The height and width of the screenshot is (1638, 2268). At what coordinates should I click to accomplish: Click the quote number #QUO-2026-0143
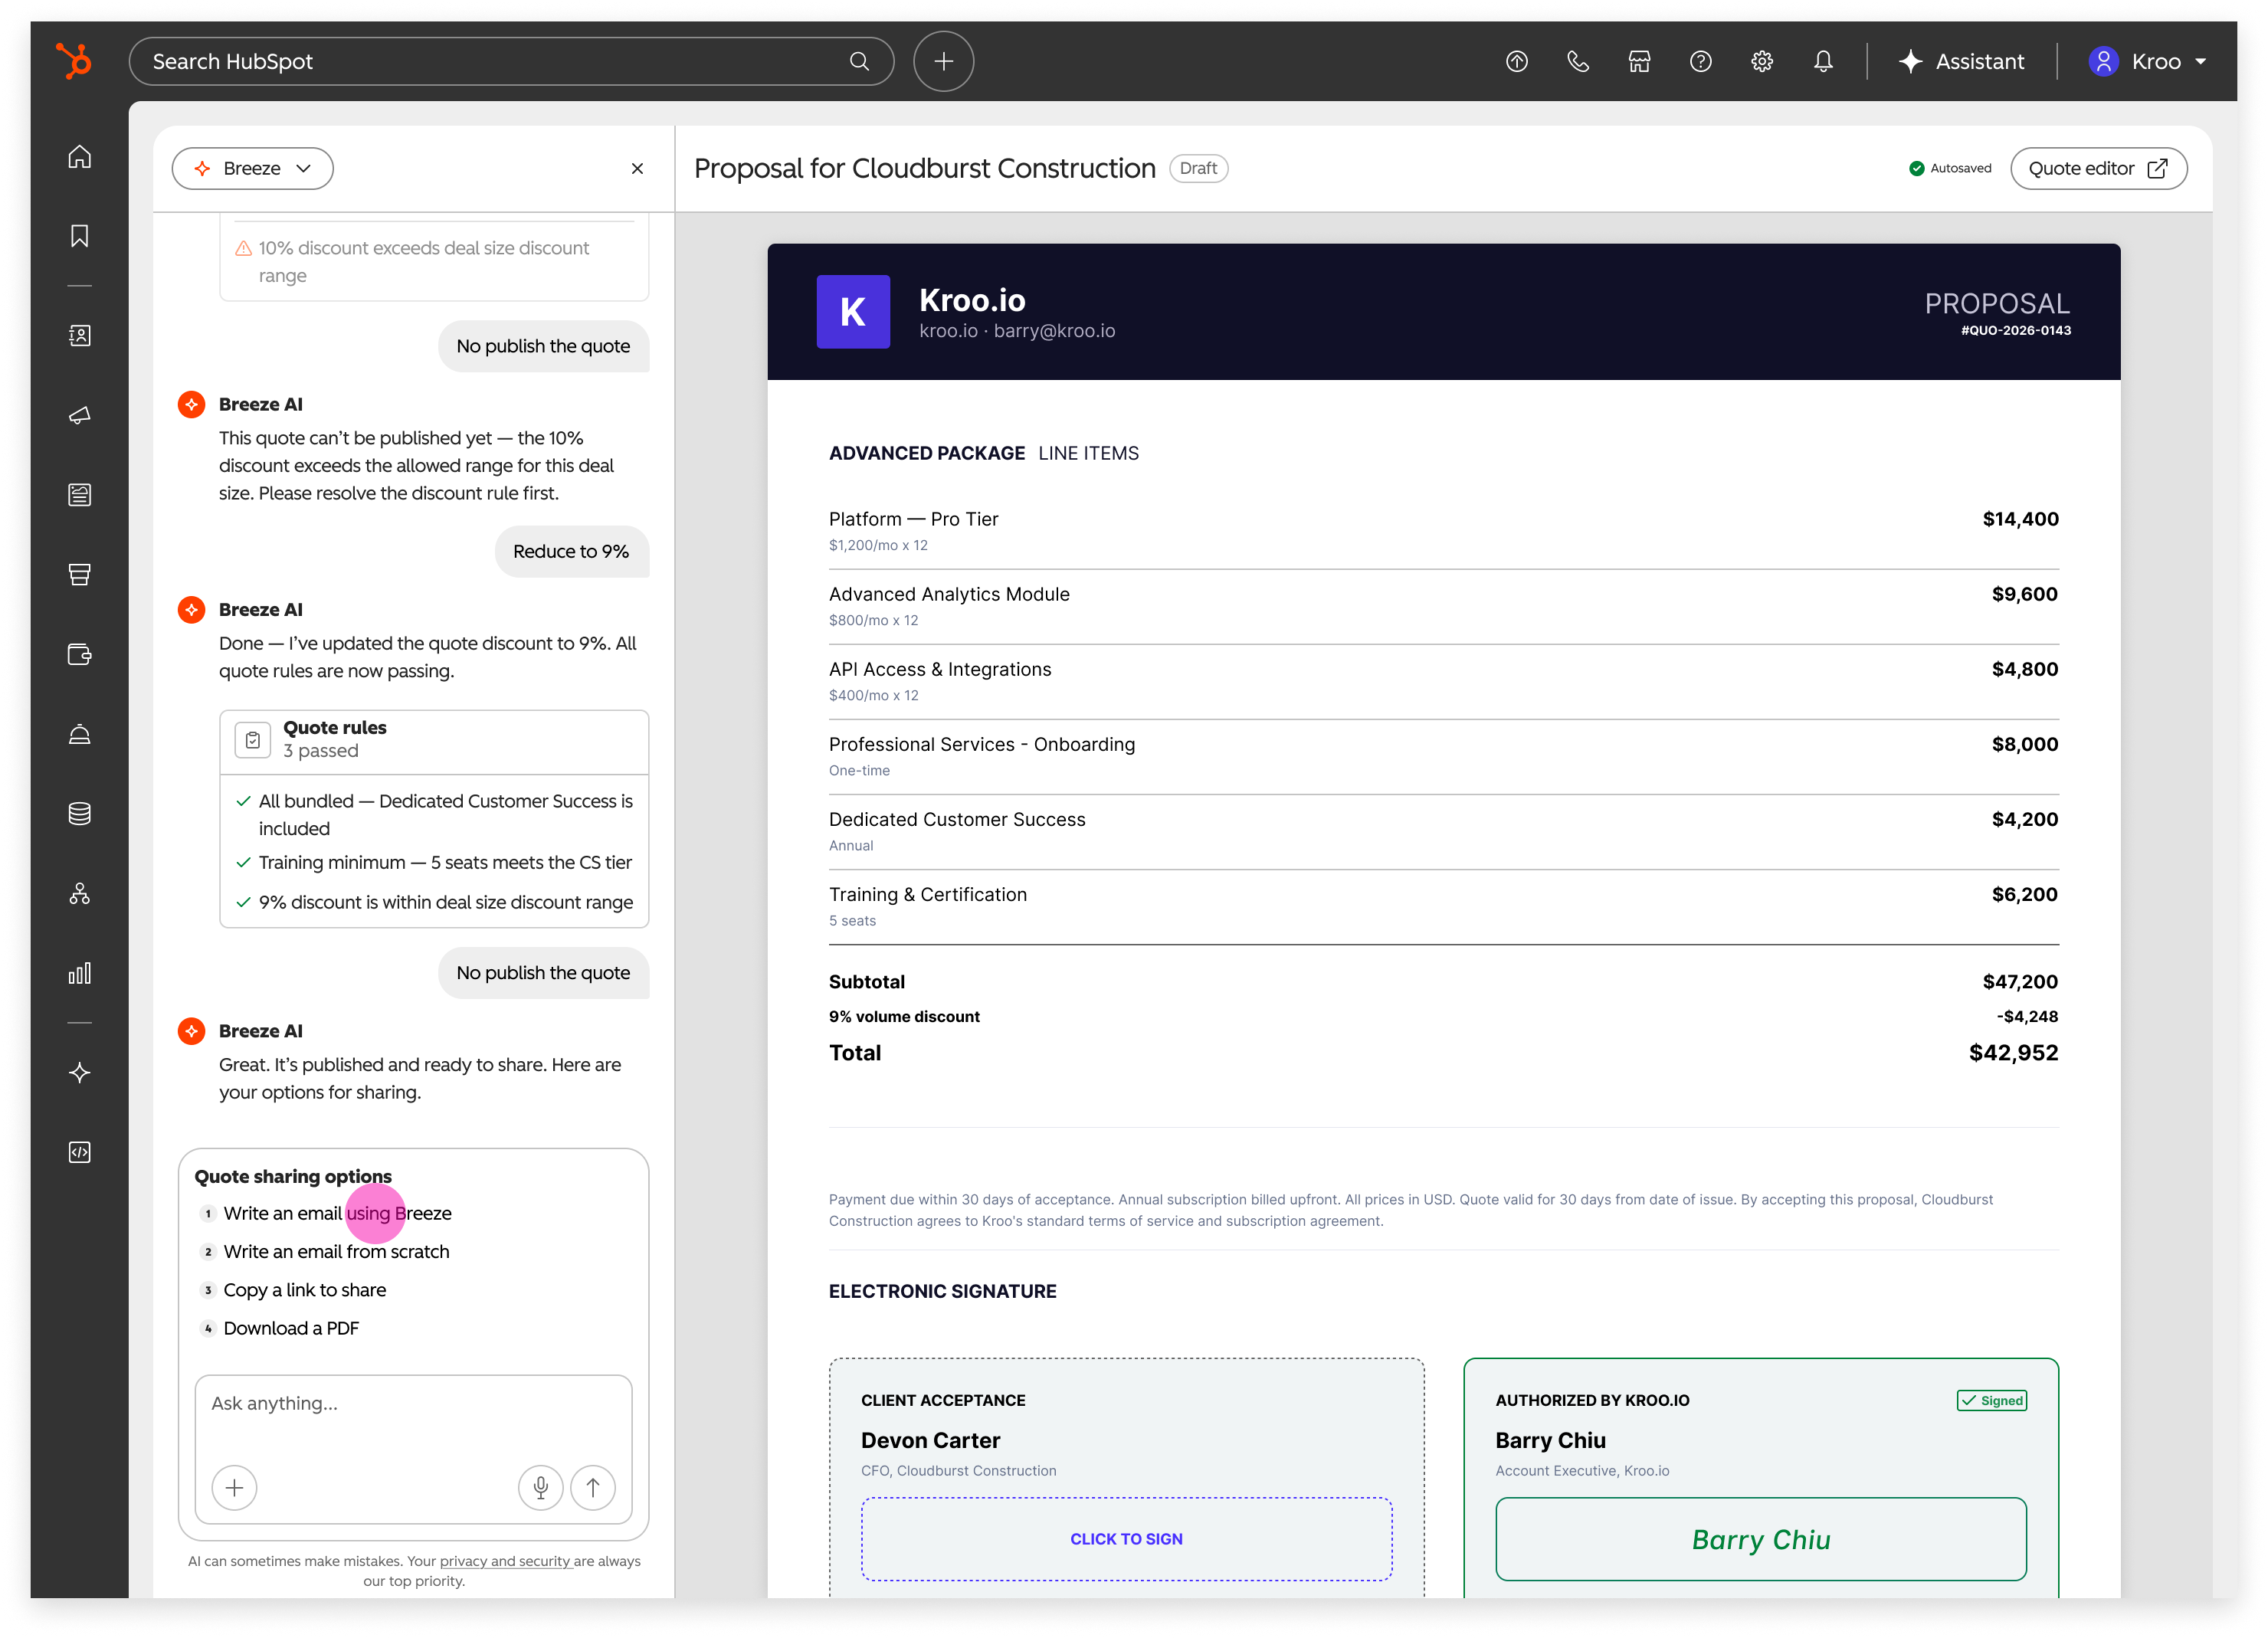click(x=2015, y=331)
